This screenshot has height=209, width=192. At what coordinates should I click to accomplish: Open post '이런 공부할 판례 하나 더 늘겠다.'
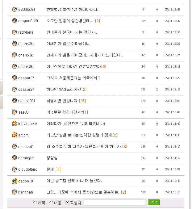(x=74, y=181)
